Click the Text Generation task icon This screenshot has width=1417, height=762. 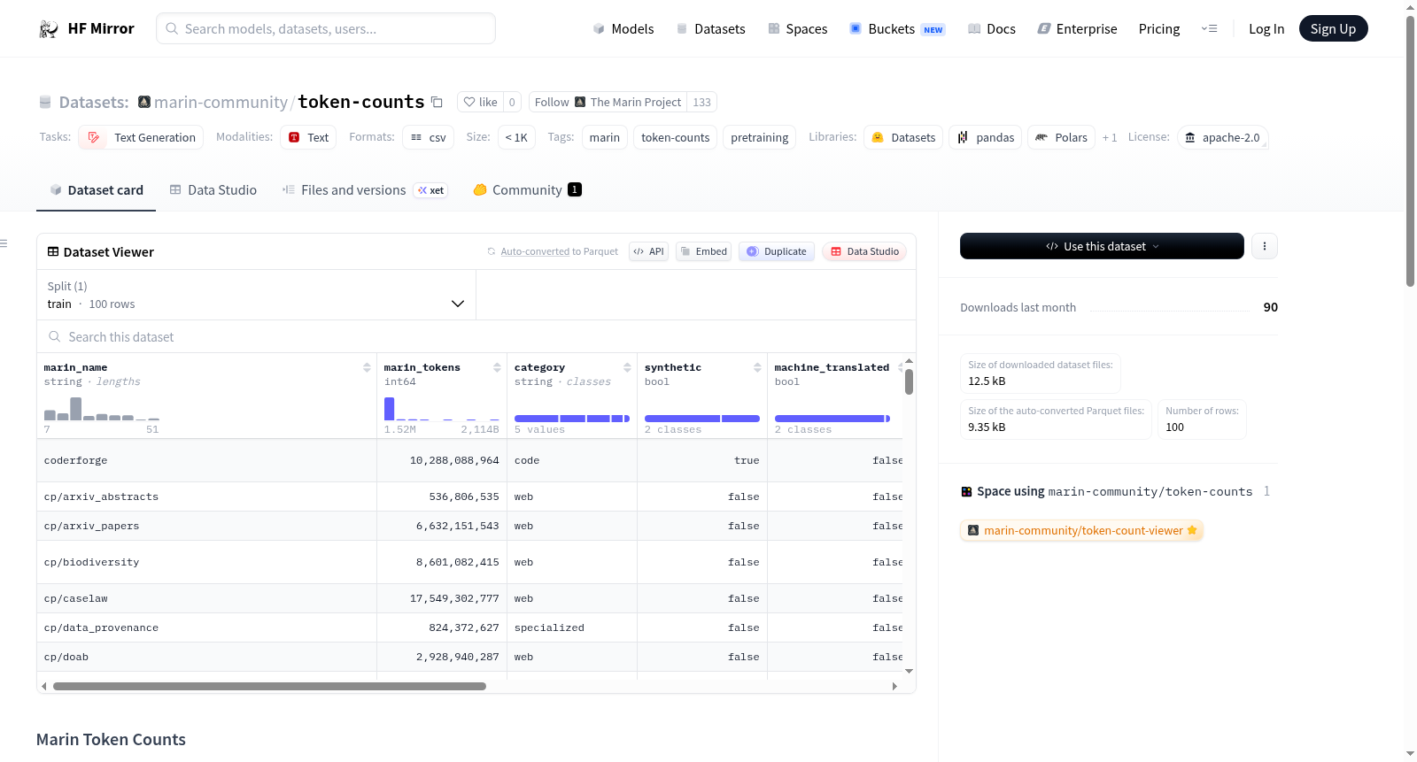tap(94, 137)
